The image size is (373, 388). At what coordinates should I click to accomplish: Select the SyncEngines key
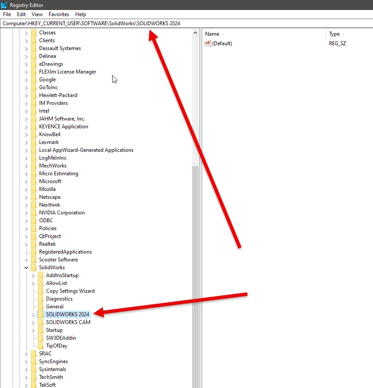(x=53, y=362)
